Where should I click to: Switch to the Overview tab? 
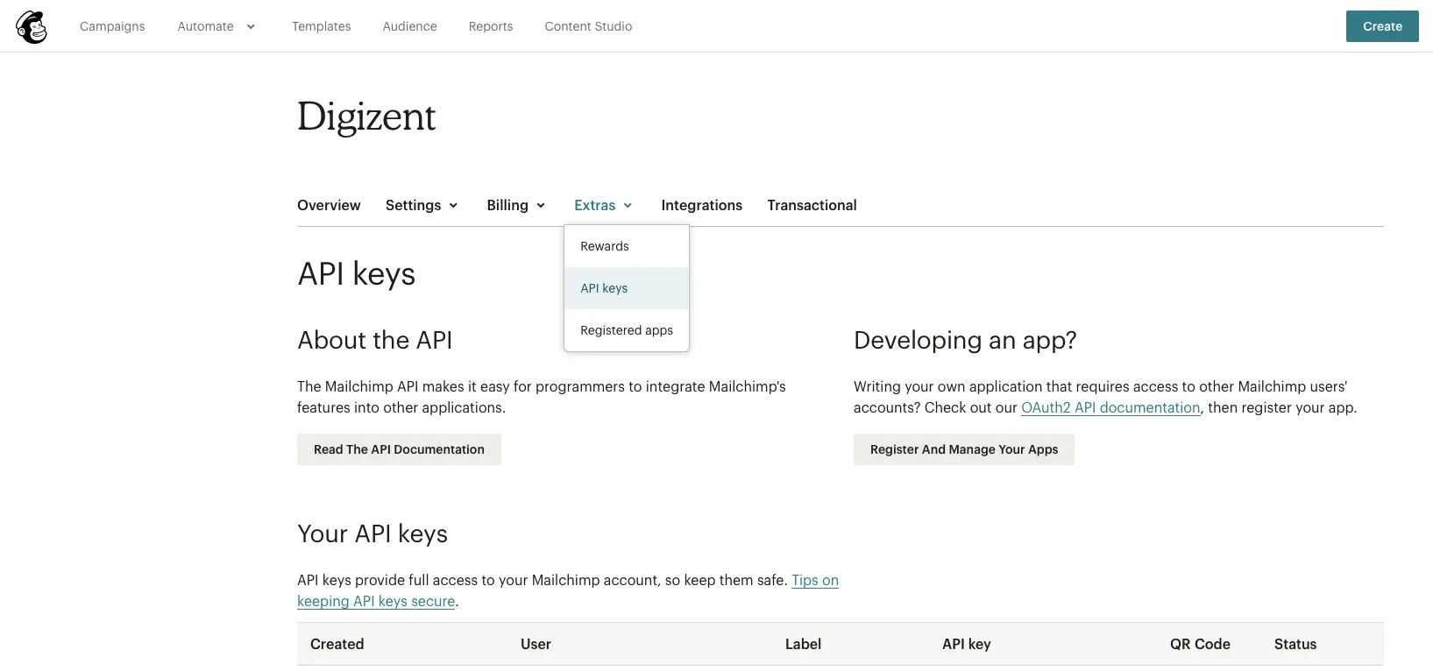pos(329,205)
